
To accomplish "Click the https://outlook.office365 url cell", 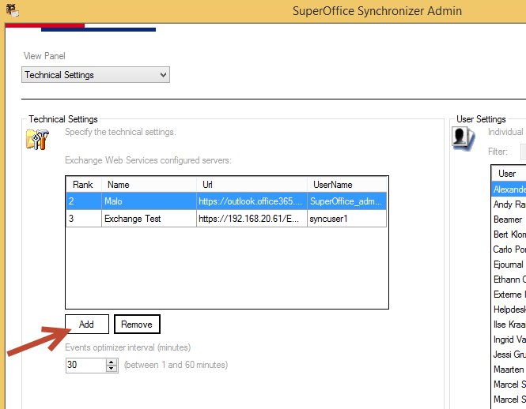I will pos(252,201).
